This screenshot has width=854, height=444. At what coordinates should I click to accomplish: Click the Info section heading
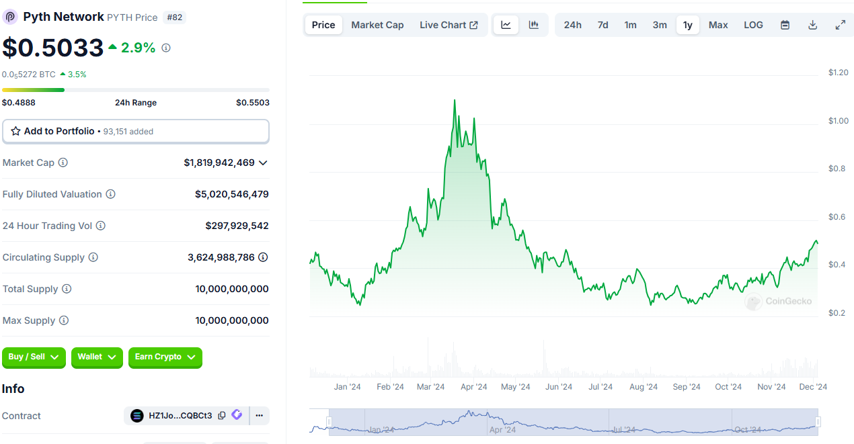pos(13,389)
